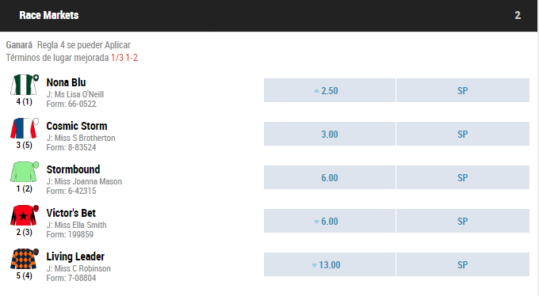The width and height of the screenshot is (539, 296).
Task: Click Victor's Bet red star silk icon
Action: 24,215
